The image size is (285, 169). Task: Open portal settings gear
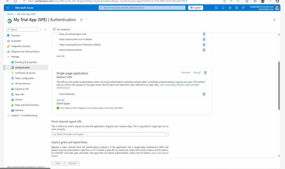(x=230, y=8)
